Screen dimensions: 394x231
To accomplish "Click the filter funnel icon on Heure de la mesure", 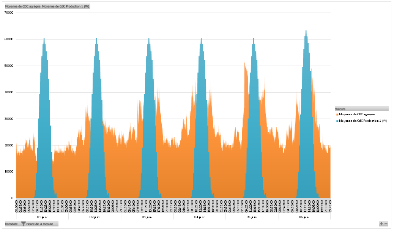I will pos(23,224).
